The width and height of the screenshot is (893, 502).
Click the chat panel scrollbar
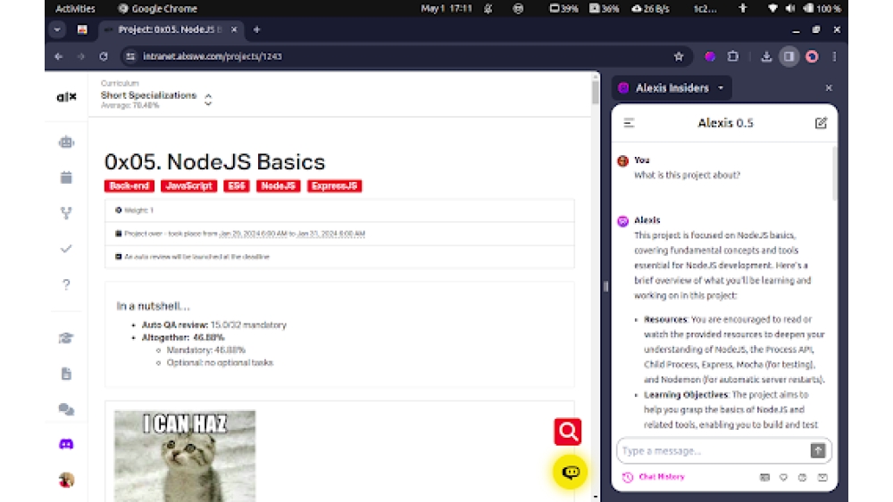[834, 173]
